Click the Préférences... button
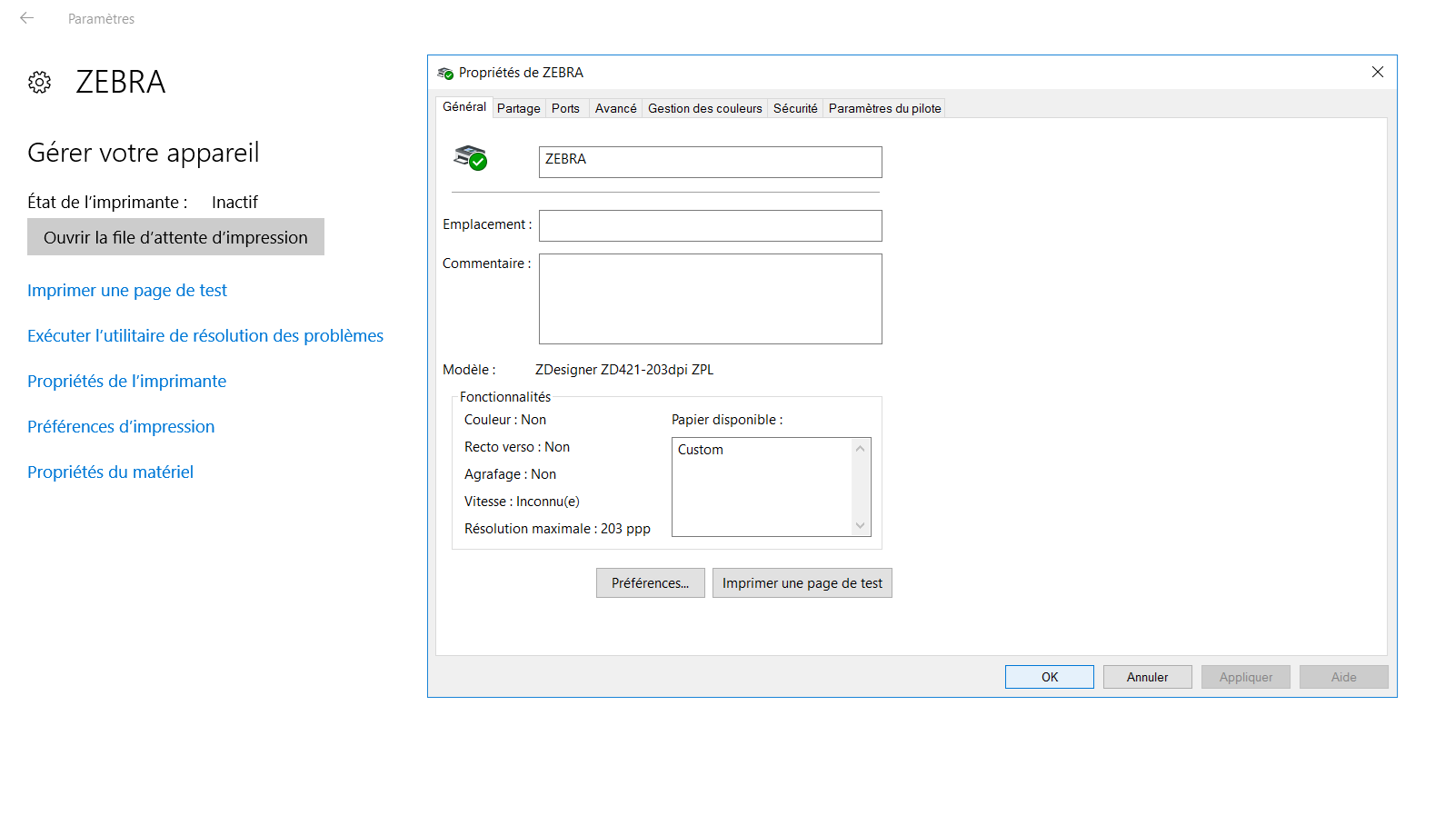The image size is (1455, 835). (x=650, y=583)
